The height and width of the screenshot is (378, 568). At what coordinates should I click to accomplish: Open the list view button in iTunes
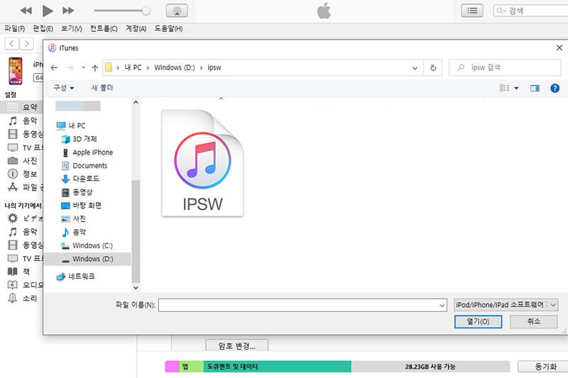(x=472, y=11)
